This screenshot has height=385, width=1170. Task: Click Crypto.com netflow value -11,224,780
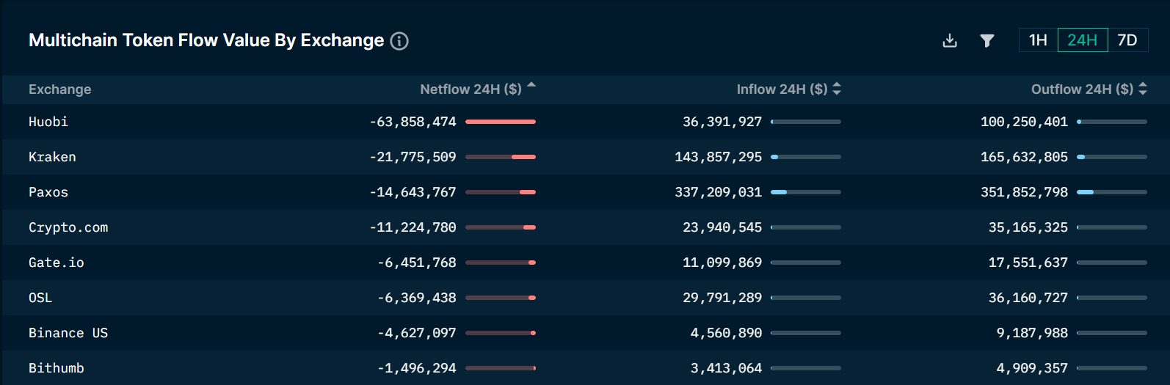click(x=413, y=227)
